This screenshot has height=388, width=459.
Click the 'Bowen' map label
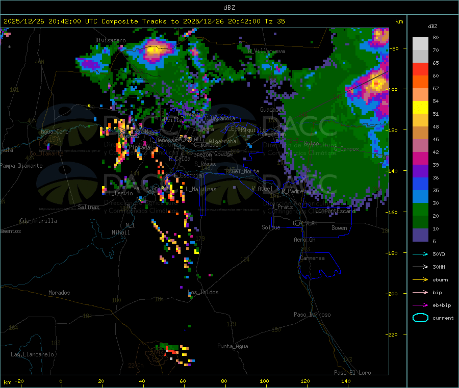(339, 228)
